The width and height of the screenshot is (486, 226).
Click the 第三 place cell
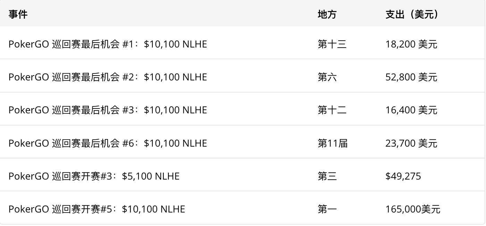tap(327, 176)
